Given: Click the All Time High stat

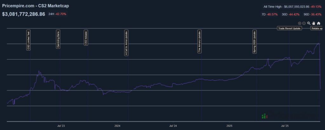Looking at the screenshot, I should coord(293,7).
